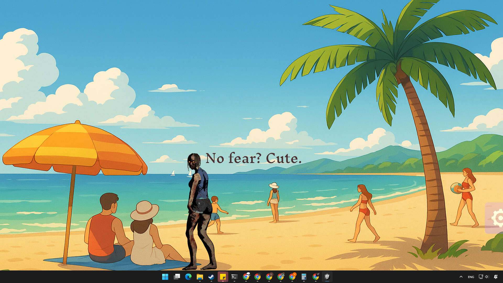The height and width of the screenshot is (283, 503).
Task: Open quick settings via the monitor tray icon
Action: pyautogui.click(x=481, y=277)
